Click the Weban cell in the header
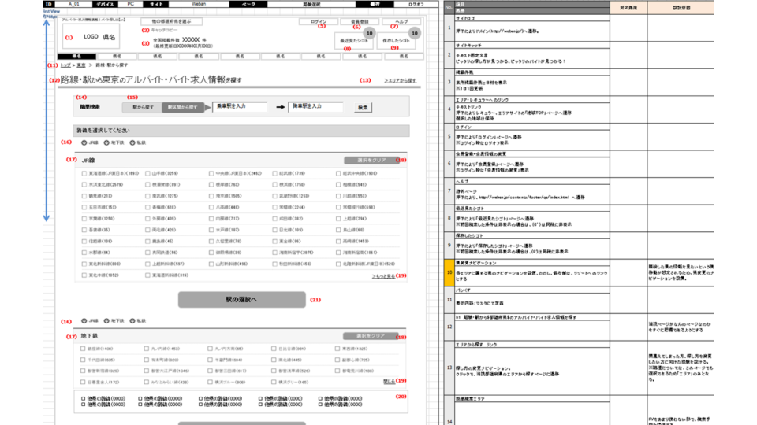This screenshot has height=425, width=757. point(199,4)
